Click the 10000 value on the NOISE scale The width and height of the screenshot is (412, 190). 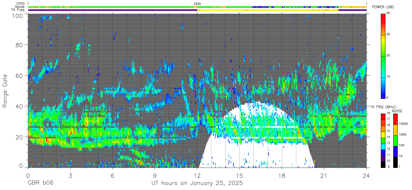(x=403, y=124)
